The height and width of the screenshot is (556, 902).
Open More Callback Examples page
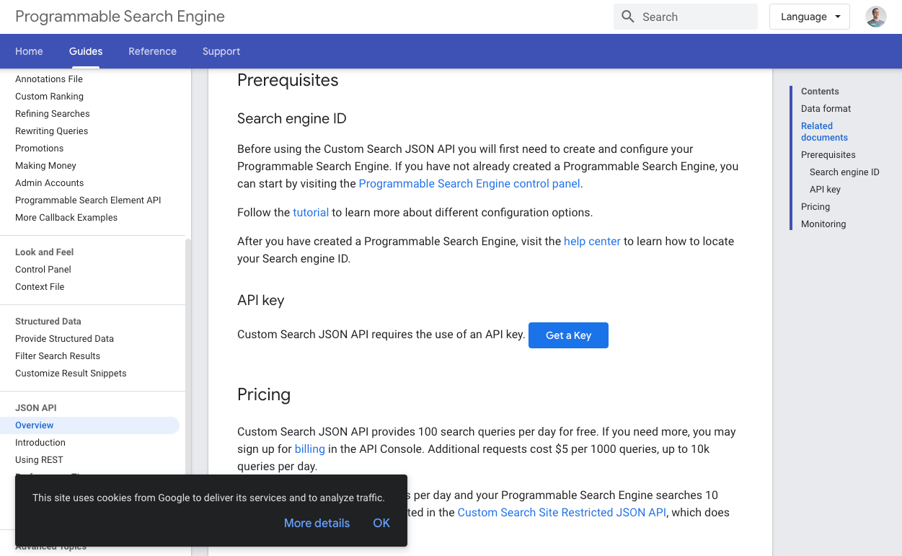pos(66,217)
